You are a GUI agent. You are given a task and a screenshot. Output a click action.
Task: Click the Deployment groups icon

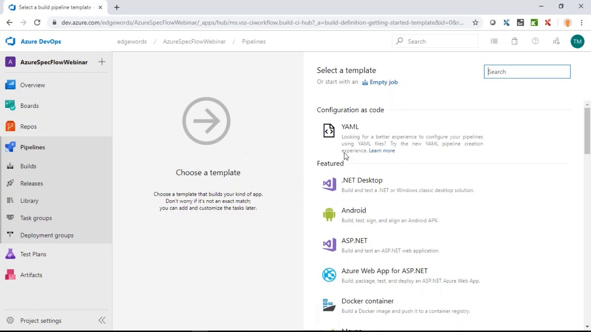[x=10, y=235]
